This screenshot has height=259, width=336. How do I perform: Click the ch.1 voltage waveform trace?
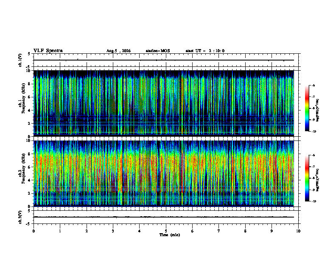pos(164,60)
